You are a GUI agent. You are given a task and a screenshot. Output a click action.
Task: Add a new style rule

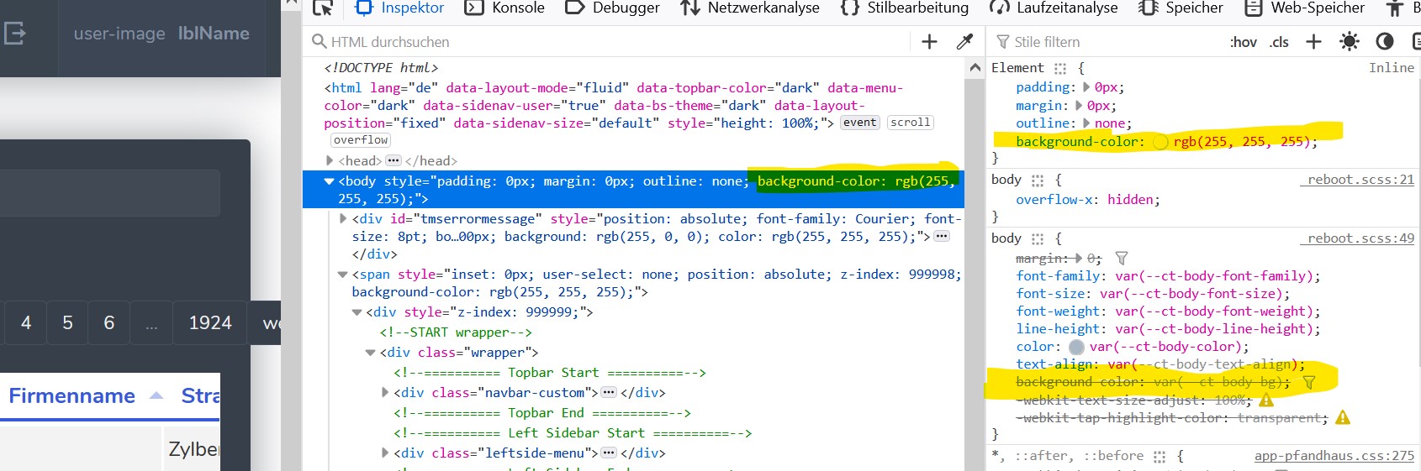(1313, 42)
